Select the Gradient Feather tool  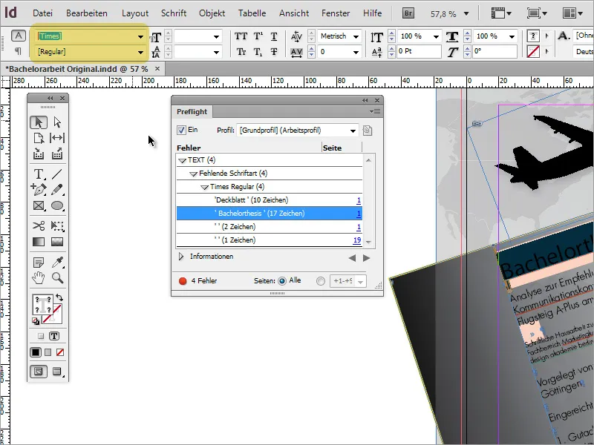pyautogui.click(x=57, y=242)
